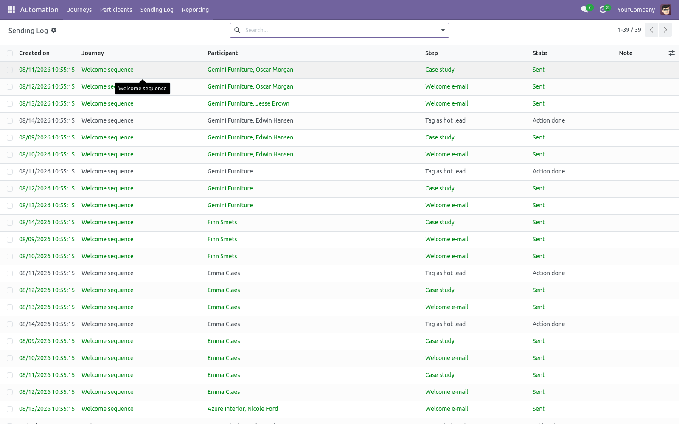Viewport: 679px width, 424px height.
Task: Click Action done for Gemini Furniture, Edwin Hansen
Action: click(549, 120)
